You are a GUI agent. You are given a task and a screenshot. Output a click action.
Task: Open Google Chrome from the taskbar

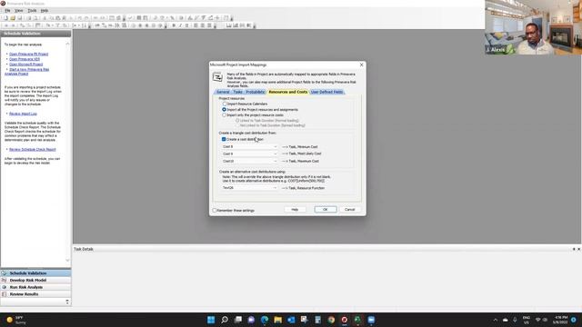click(331, 320)
